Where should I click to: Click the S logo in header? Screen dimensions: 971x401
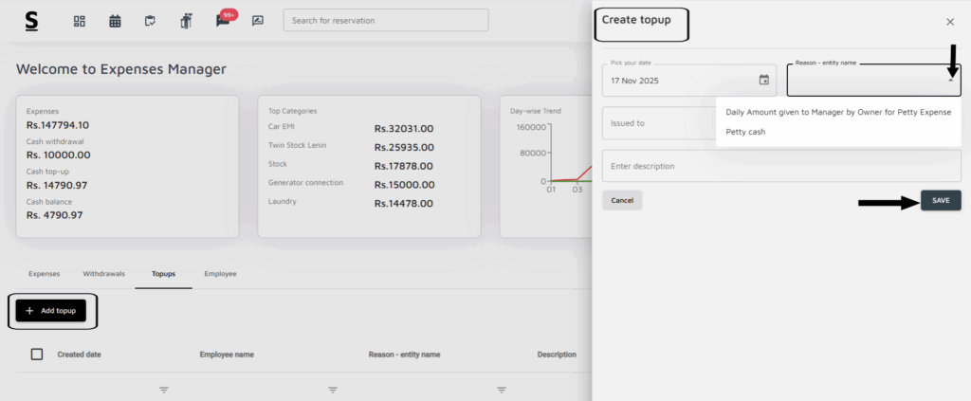[32, 21]
